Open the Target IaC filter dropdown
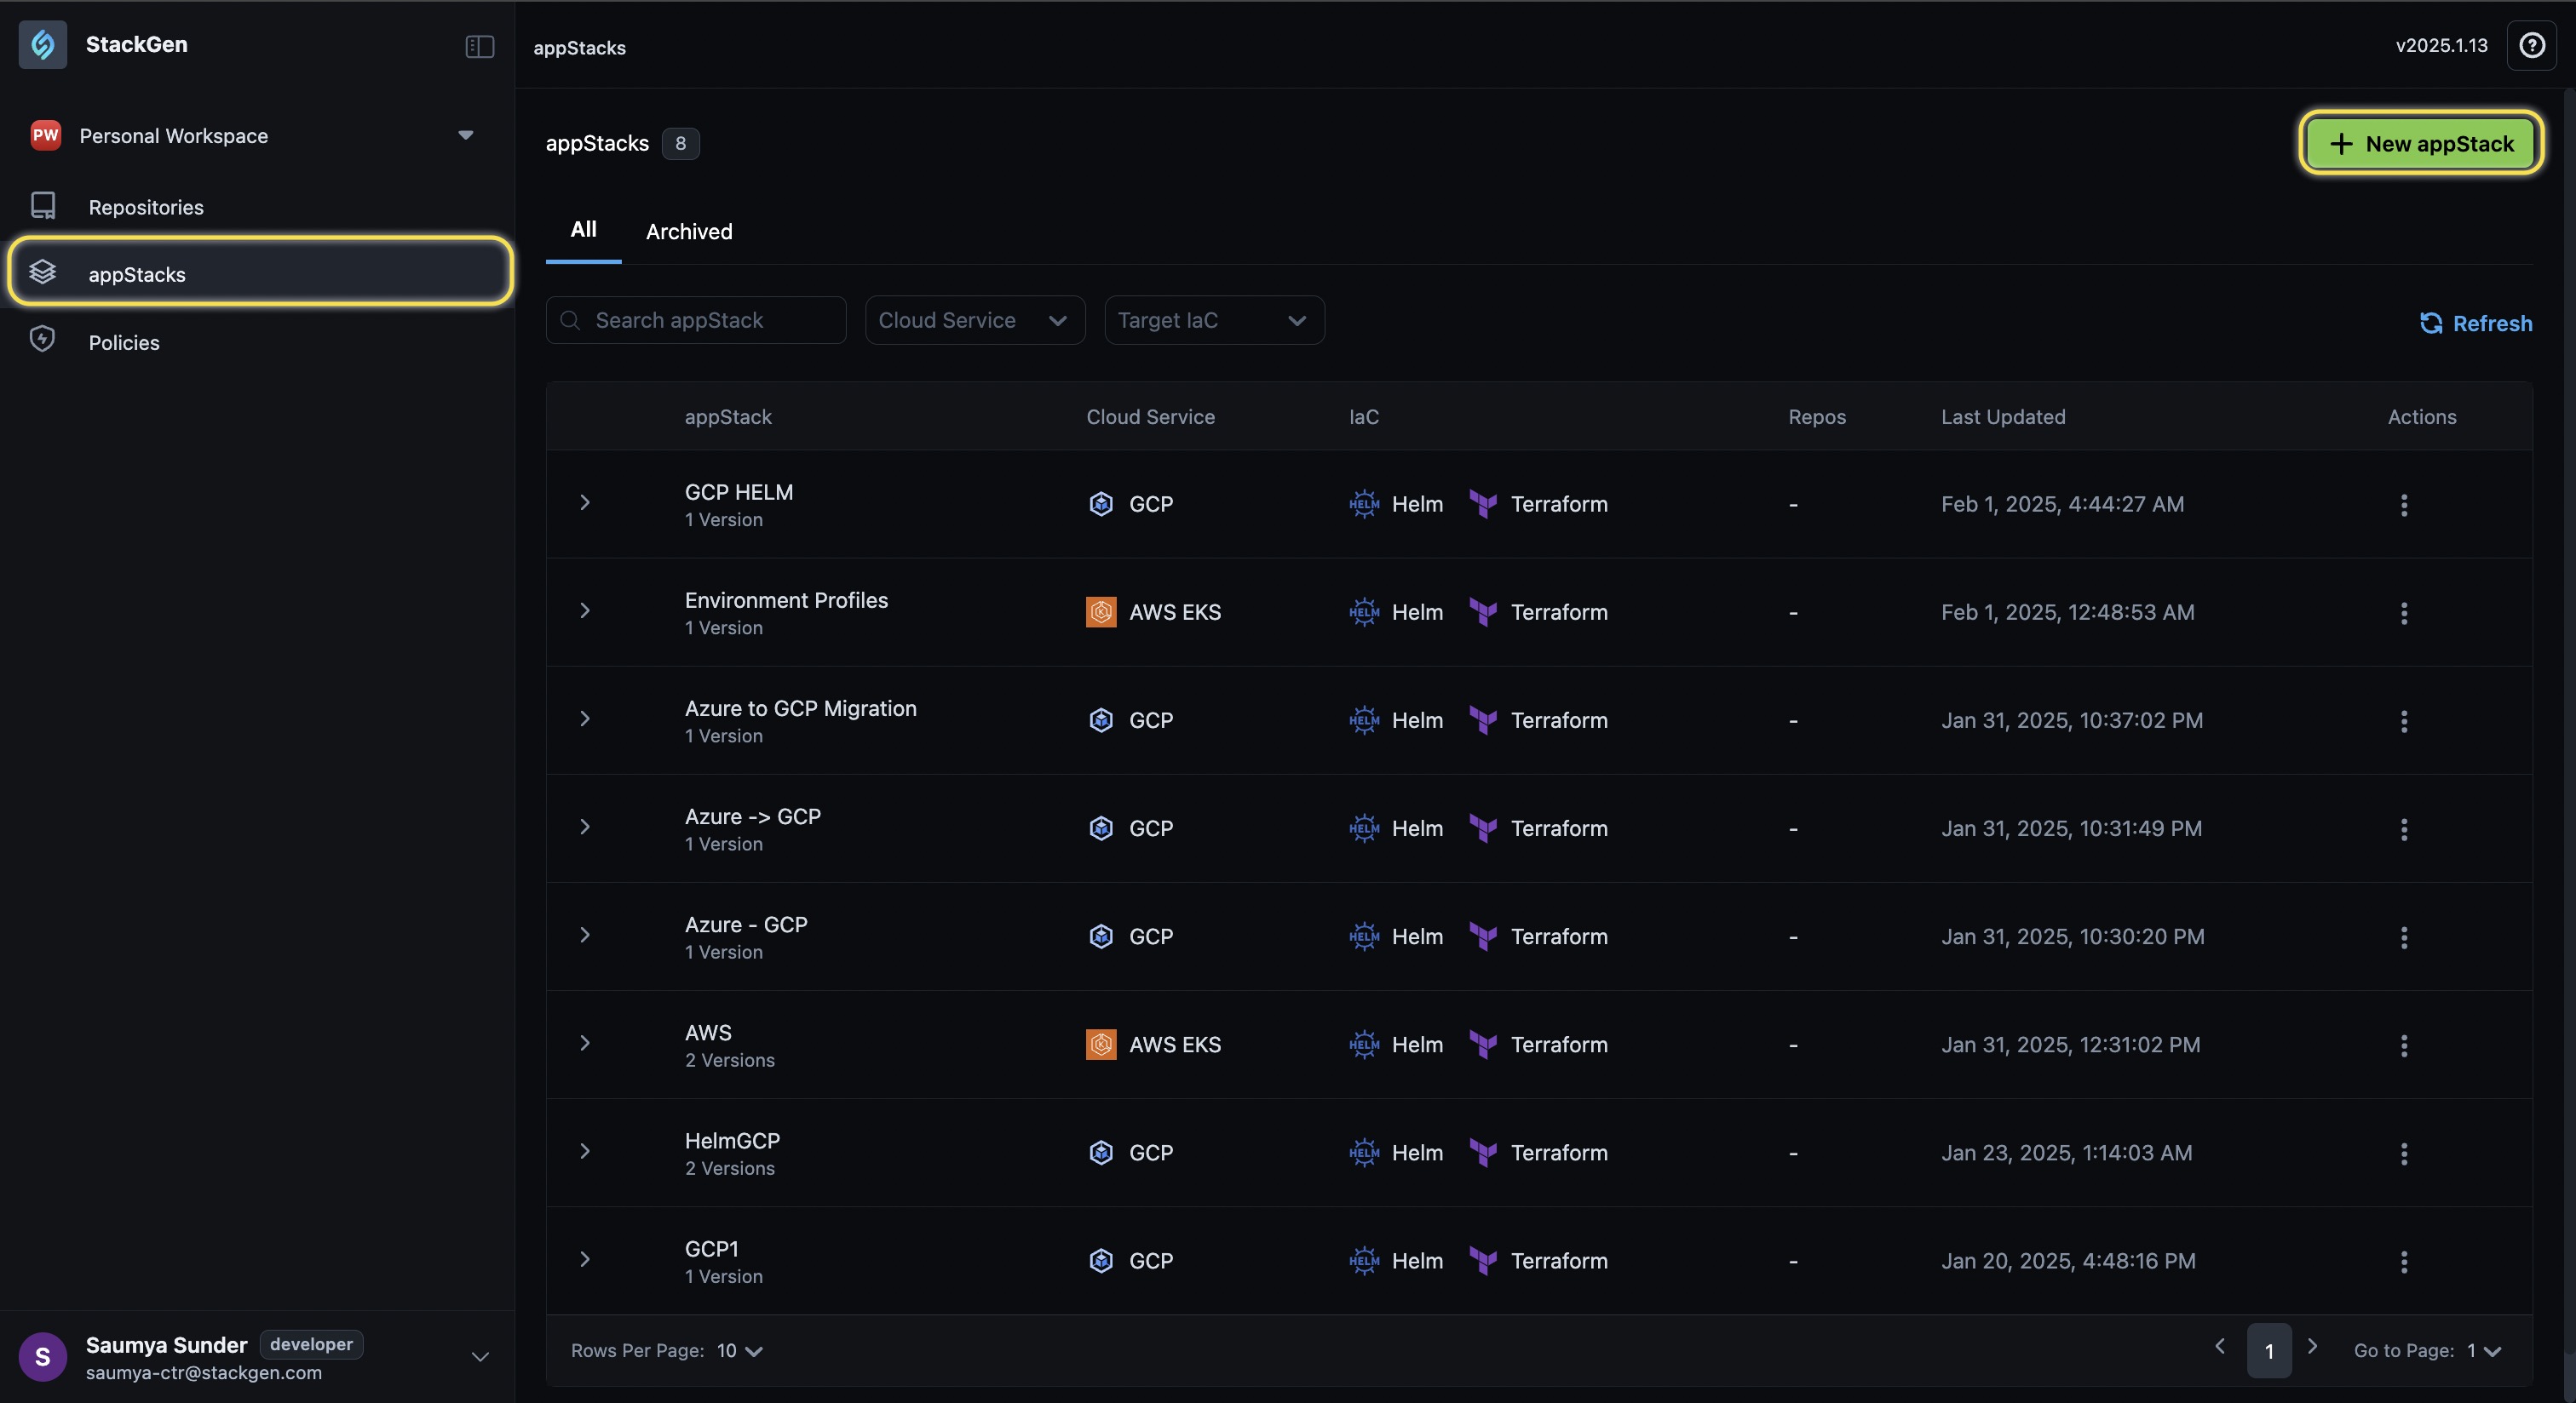 (1214, 320)
